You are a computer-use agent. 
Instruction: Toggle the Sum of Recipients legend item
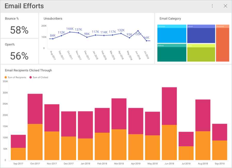(15, 77)
